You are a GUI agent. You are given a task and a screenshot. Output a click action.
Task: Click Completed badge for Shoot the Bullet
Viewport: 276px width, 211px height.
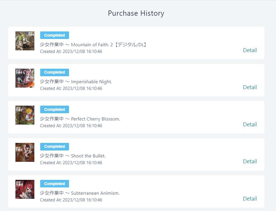54,146
